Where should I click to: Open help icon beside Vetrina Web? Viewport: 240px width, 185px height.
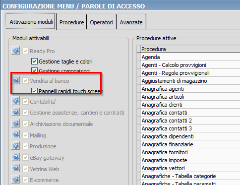click(x=16, y=168)
